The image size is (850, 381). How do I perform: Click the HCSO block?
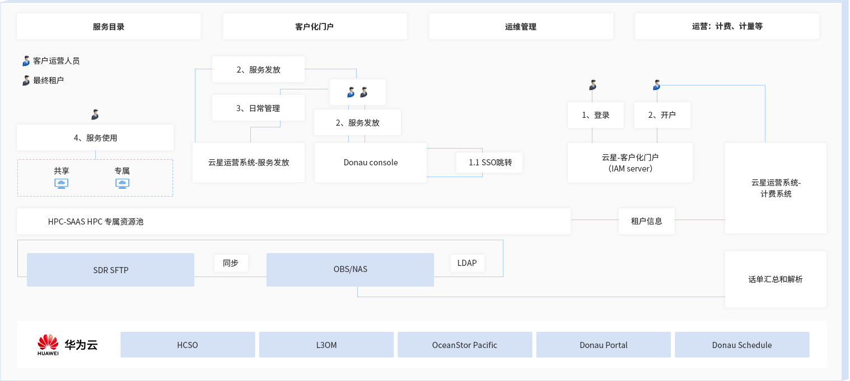(x=188, y=345)
